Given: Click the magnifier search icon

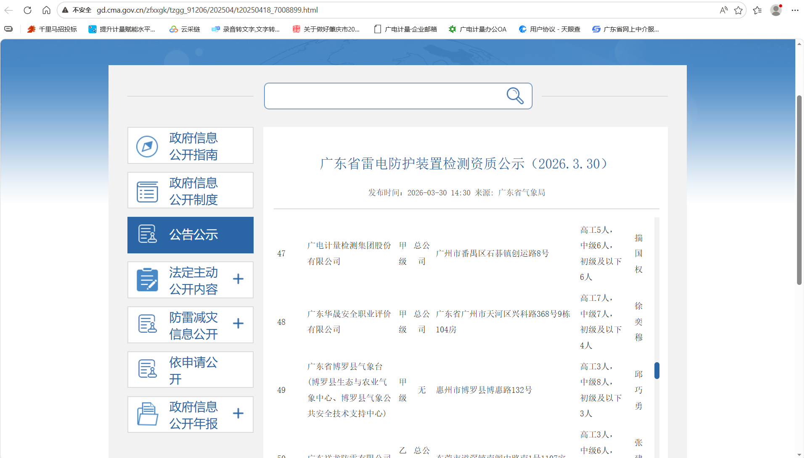Looking at the screenshot, I should pyautogui.click(x=515, y=96).
